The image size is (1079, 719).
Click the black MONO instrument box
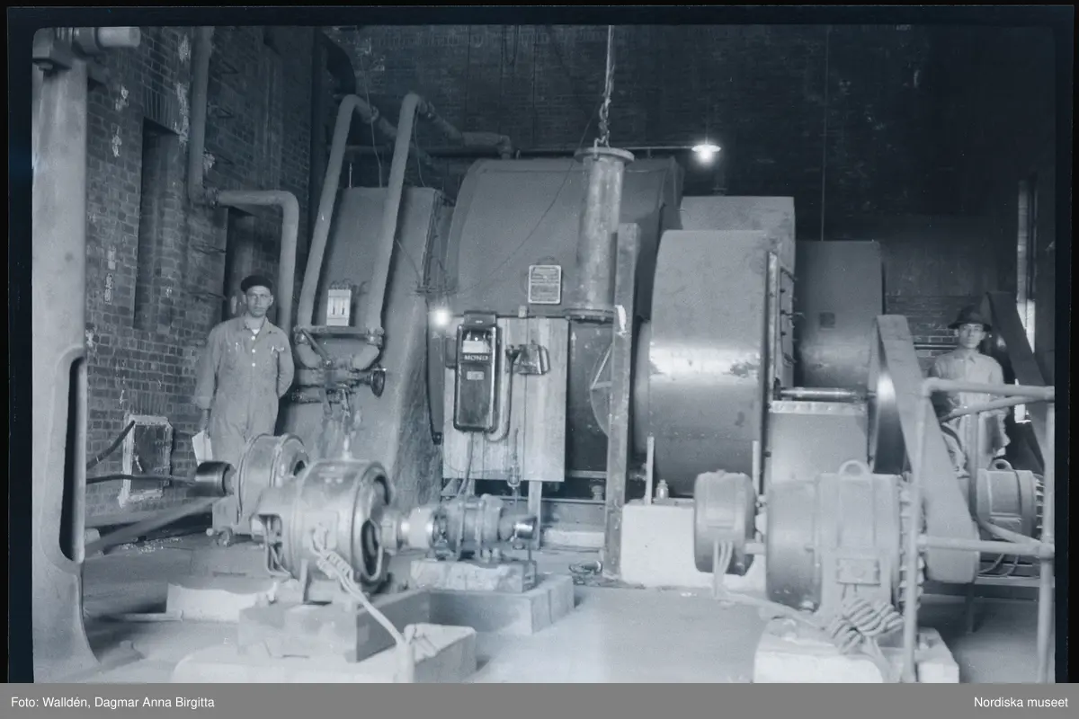click(477, 371)
